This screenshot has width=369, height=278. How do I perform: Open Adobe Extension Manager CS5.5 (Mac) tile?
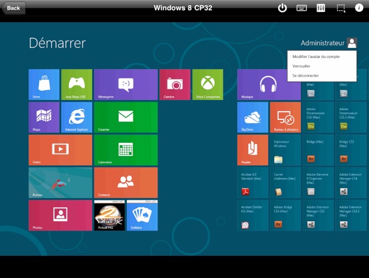pos(351,215)
